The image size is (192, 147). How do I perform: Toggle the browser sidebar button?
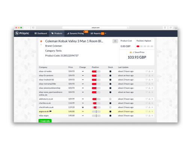coord(33,28)
